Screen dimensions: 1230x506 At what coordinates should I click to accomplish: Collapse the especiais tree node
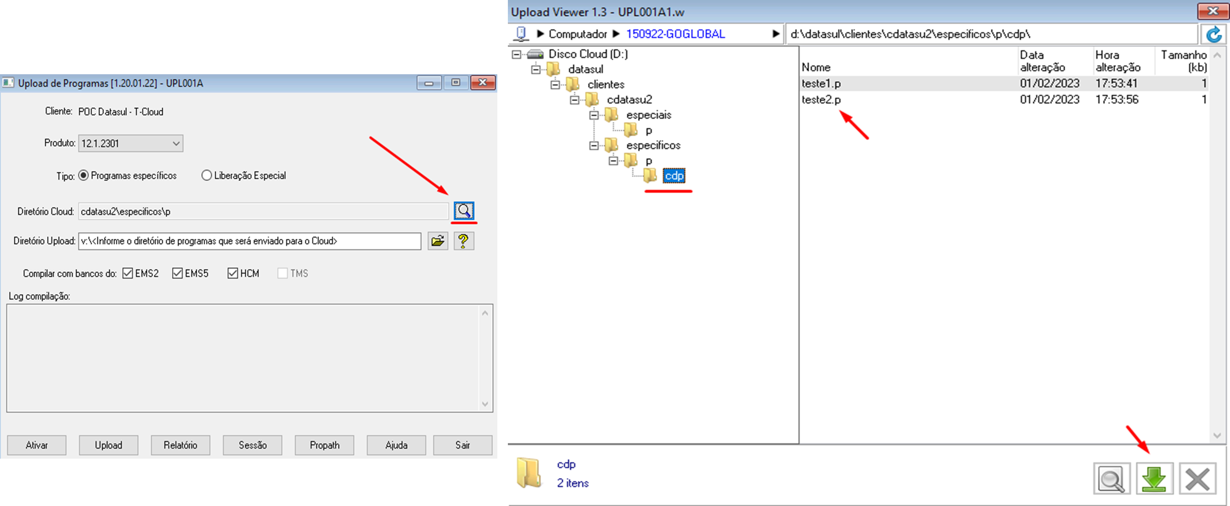(x=593, y=115)
